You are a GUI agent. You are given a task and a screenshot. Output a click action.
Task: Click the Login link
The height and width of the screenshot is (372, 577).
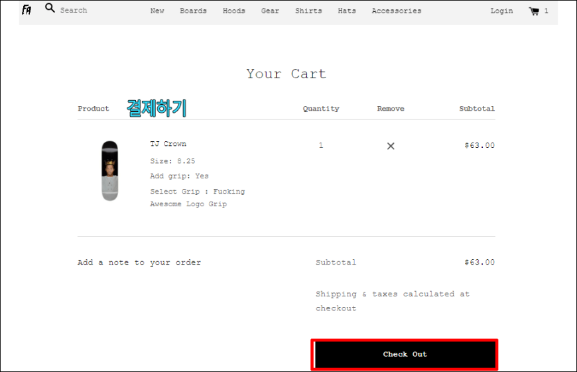click(x=501, y=11)
